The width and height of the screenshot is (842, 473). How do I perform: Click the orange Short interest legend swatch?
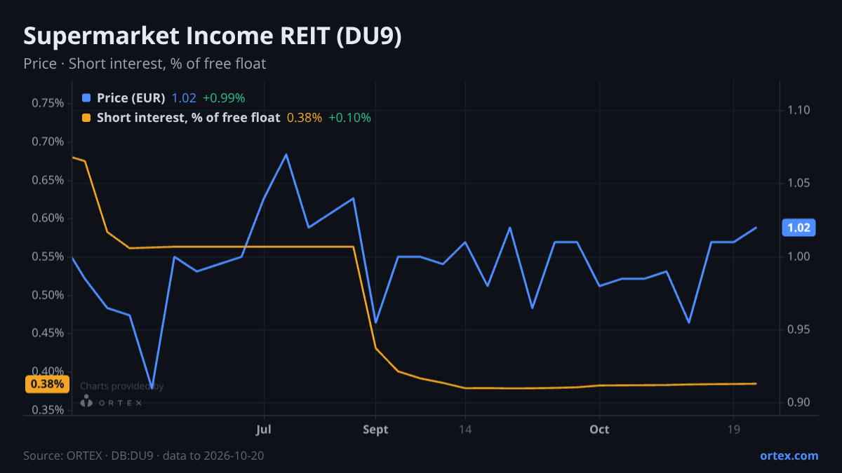tap(86, 118)
